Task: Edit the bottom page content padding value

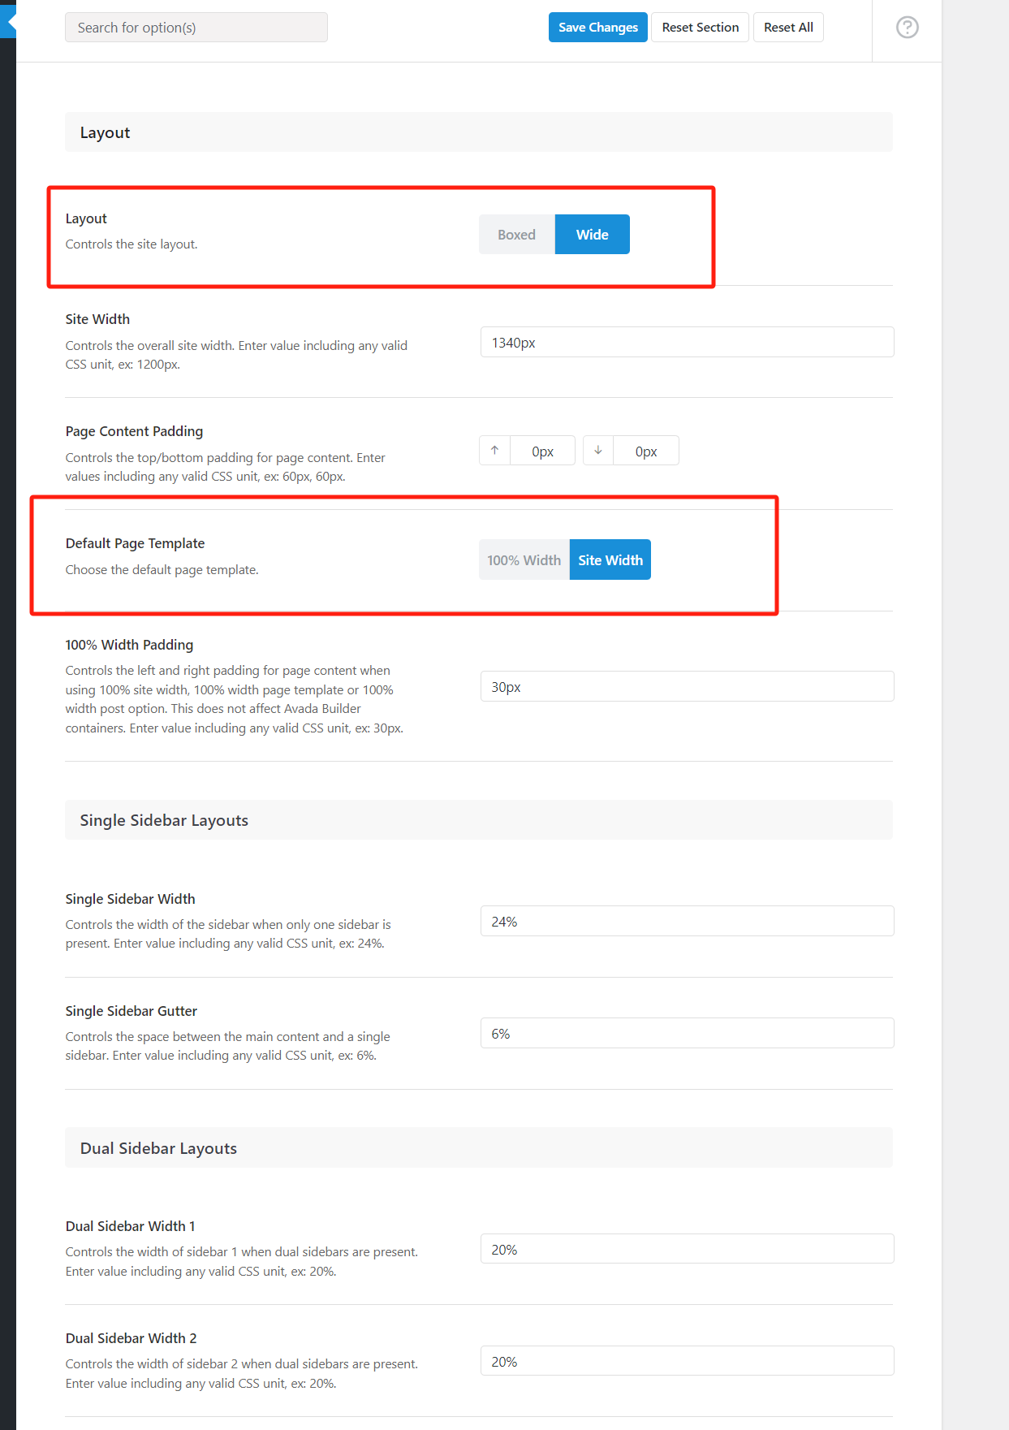Action: click(x=646, y=451)
